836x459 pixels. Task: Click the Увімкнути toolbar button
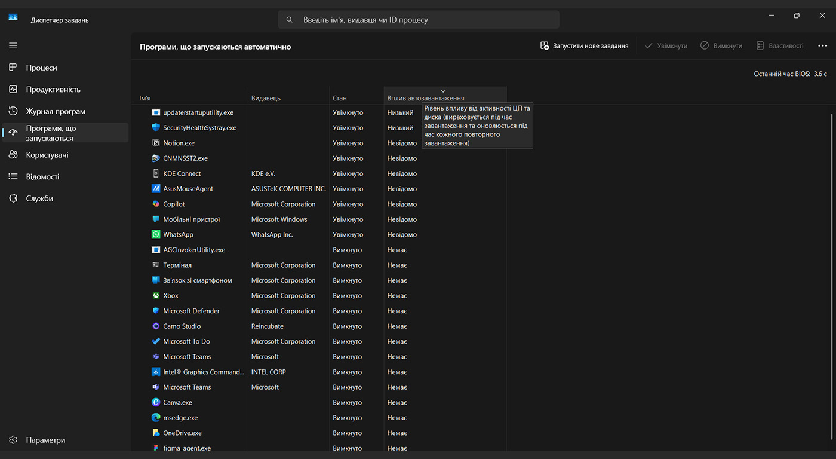pyautogui.click(x=666, y=45)
